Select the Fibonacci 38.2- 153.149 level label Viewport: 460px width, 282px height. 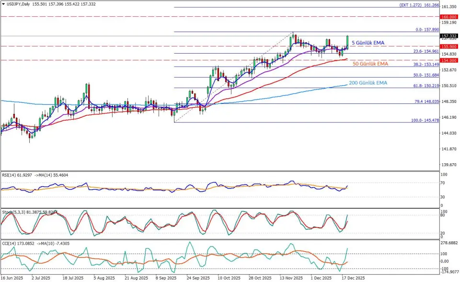426,64
